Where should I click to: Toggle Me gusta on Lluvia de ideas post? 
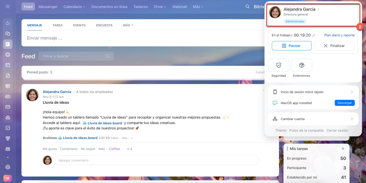tap(49, 149)
